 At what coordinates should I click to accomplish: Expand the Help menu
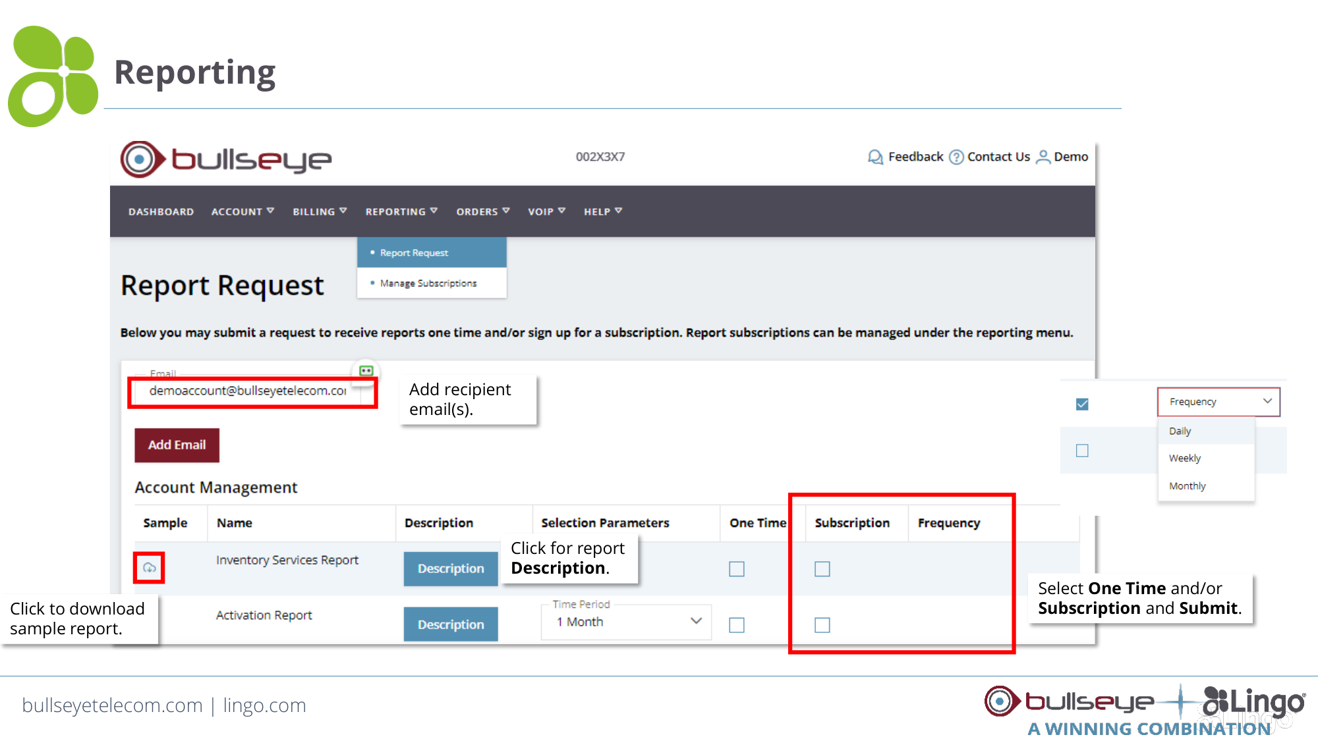pyautogui.click(x=603, y=211)
